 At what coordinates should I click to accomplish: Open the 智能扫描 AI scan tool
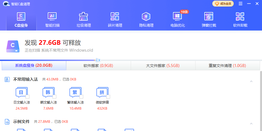[x=52, y=16]
